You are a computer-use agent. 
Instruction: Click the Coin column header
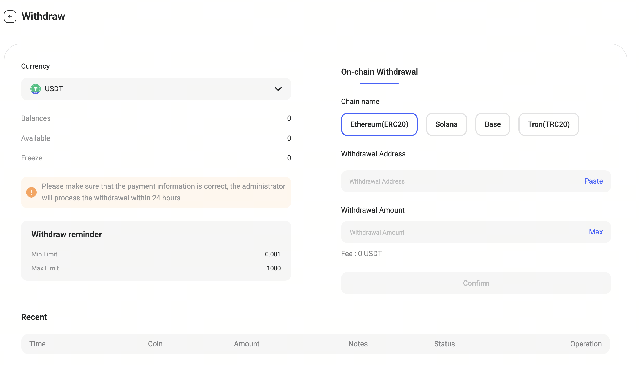tap(155, 344)
